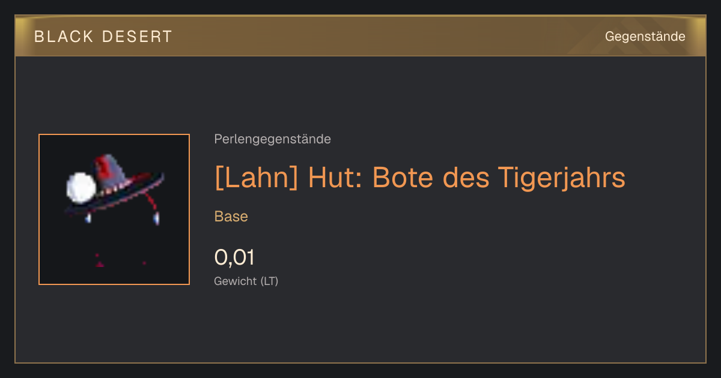Click the Gewicht (LT) label
721x378 pixels.
246,281
